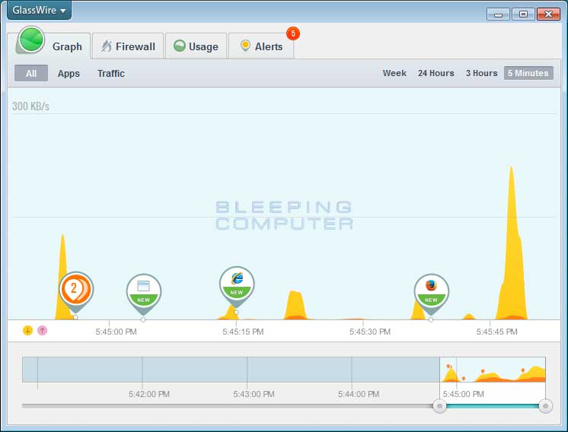
Task: Toggle the yellow download traffic arrow
Action: [27, 330]
